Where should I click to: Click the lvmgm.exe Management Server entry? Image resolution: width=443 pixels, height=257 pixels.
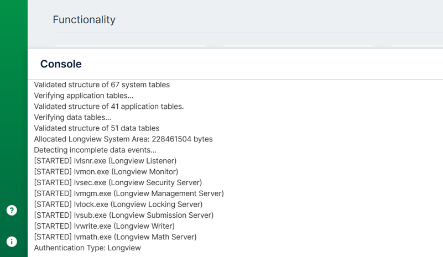[129, 193]
